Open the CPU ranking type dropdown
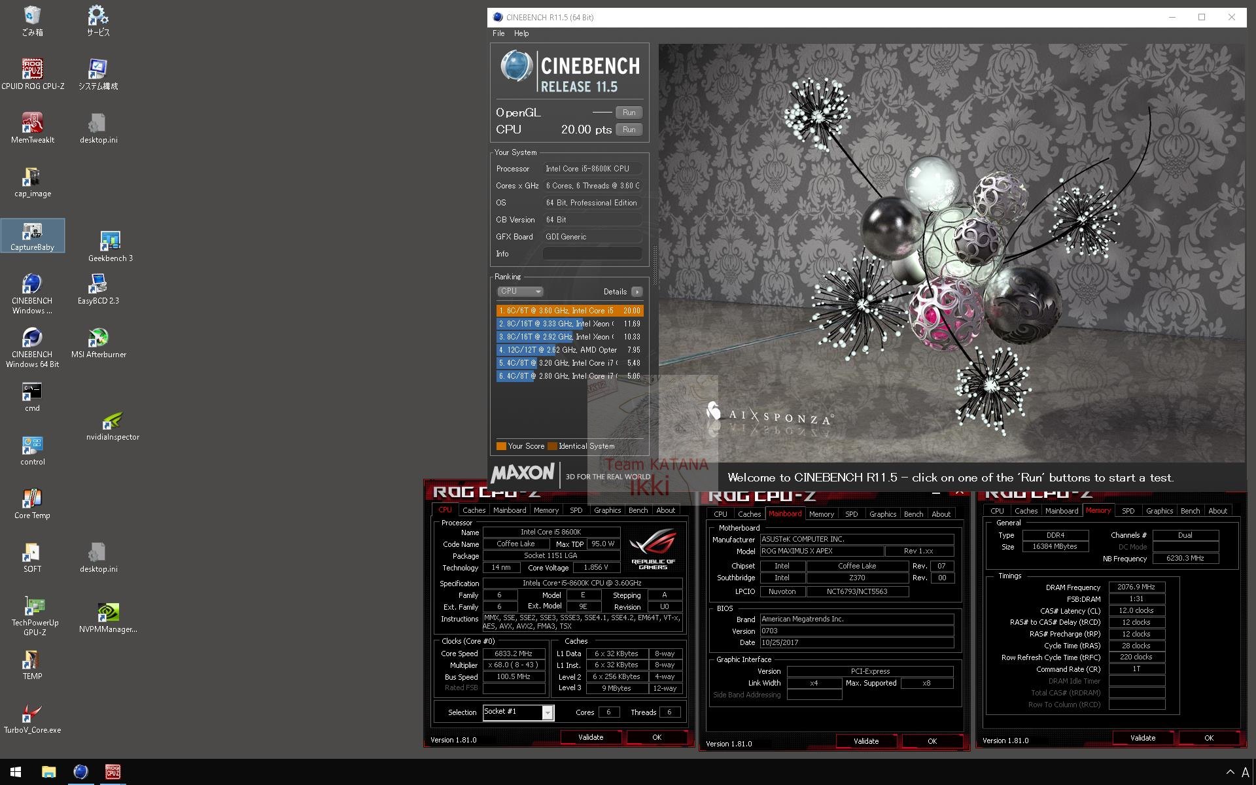Viewport: 1256px width, 785px height. pos(520,292)
